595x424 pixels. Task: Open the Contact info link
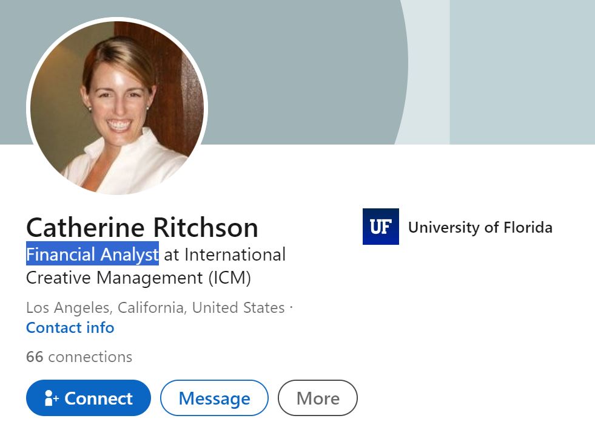[x=70, y=327]
